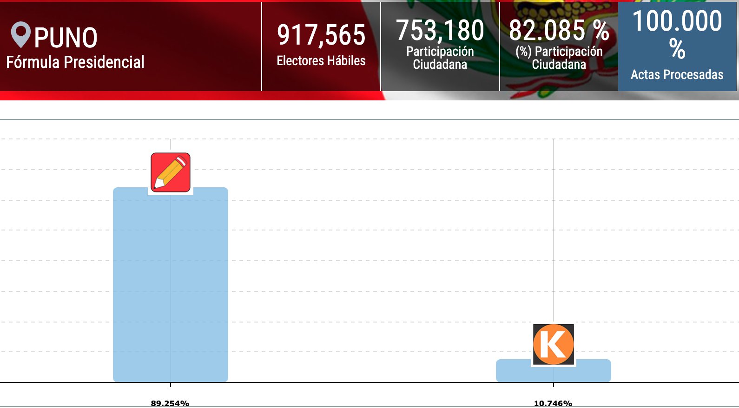Select the orange K party logo
Viewport: 739px width, 408px height.
pos(553,344)
